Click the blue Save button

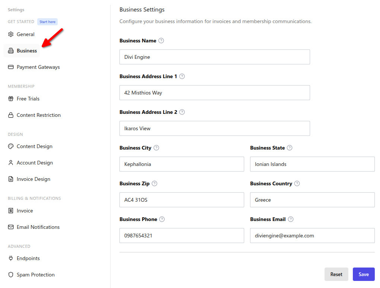364,275
